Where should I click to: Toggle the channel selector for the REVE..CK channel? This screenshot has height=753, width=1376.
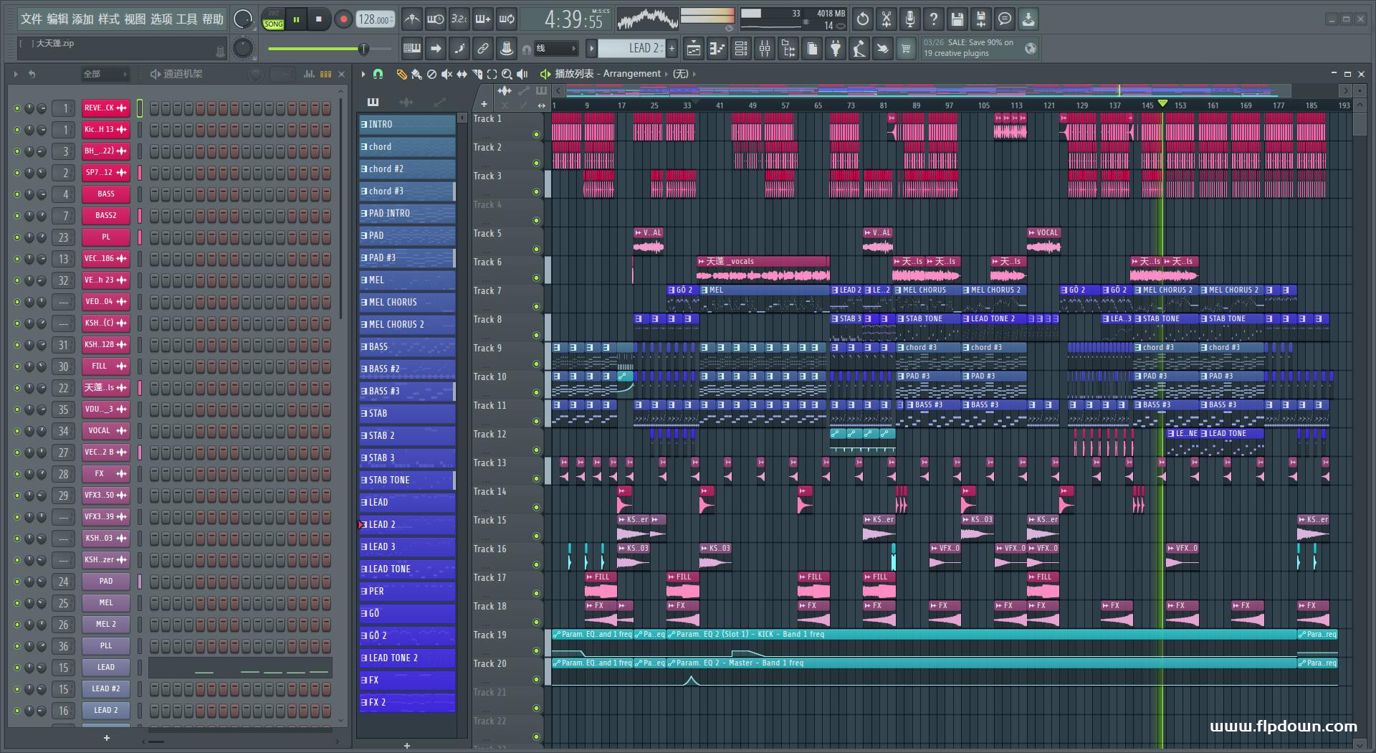pyautogui.click(x=140, y=108)
